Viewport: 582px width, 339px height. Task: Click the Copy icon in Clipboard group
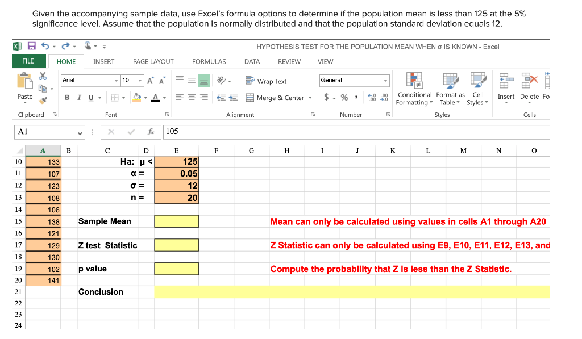click(43, 88)
